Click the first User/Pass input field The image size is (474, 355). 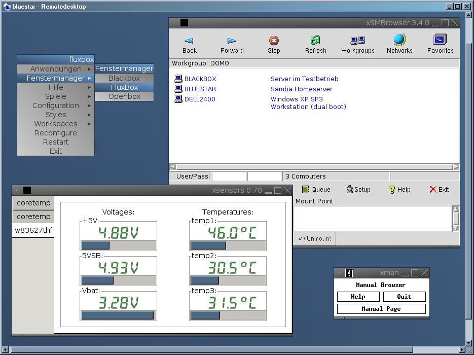(x=229, y=176)
